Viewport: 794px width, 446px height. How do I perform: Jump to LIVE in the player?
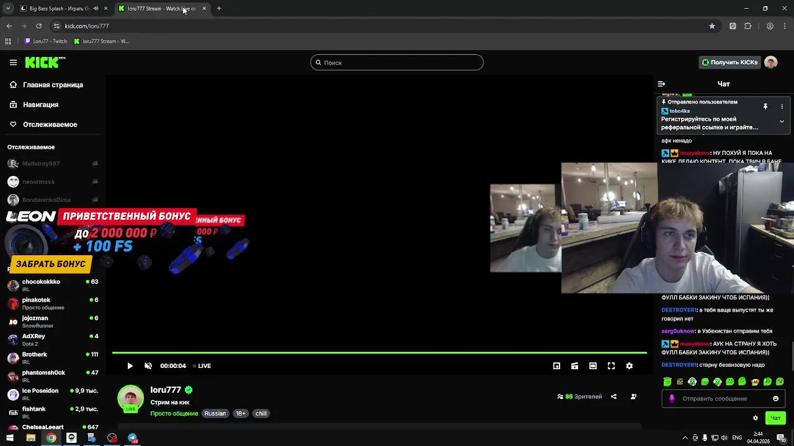pyautogui.click(x=202, y=366)
